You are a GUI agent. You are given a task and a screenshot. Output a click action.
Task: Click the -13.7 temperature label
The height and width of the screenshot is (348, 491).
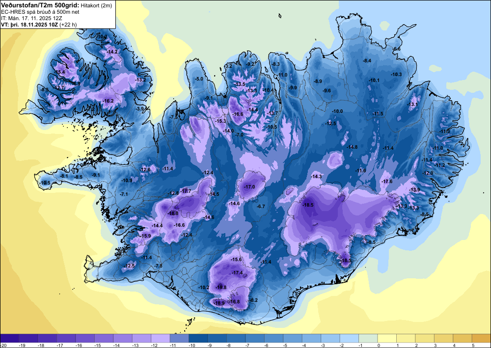click(273, 113)
